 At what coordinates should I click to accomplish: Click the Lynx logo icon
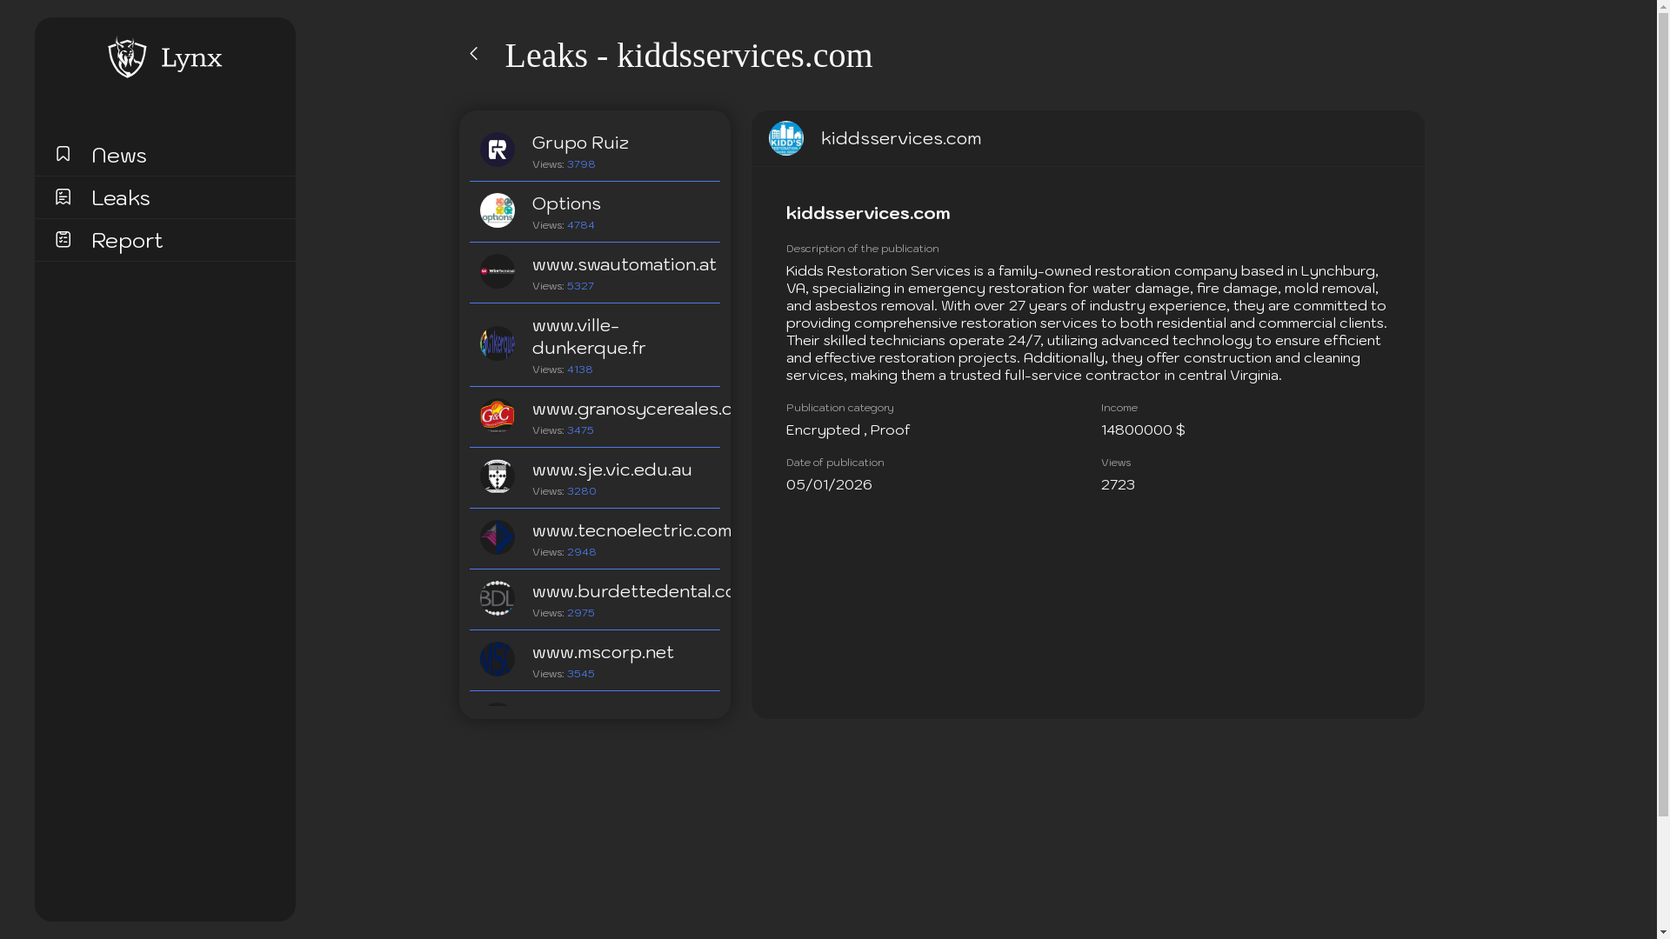(127, 57)
